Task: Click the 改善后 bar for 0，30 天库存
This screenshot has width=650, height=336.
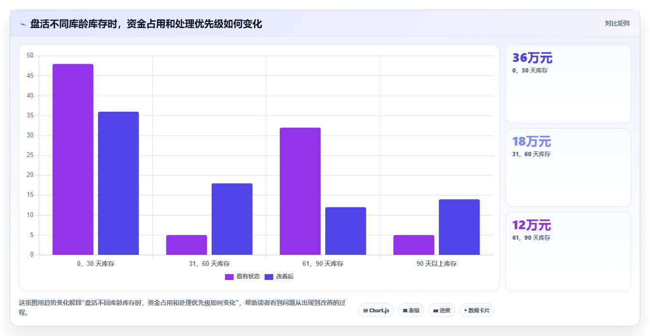Action: (118, 183)
